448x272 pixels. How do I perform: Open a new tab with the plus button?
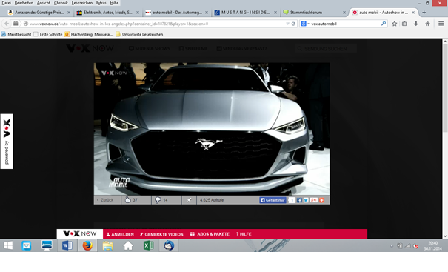click(x=424, y=13)
